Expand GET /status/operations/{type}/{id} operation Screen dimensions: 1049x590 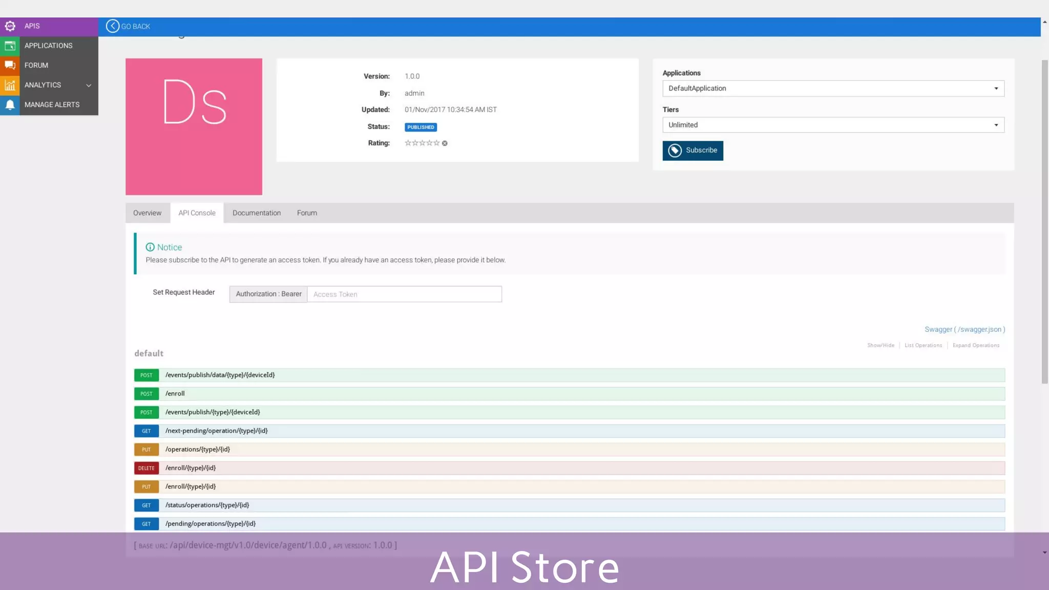(x=569, y=505)
